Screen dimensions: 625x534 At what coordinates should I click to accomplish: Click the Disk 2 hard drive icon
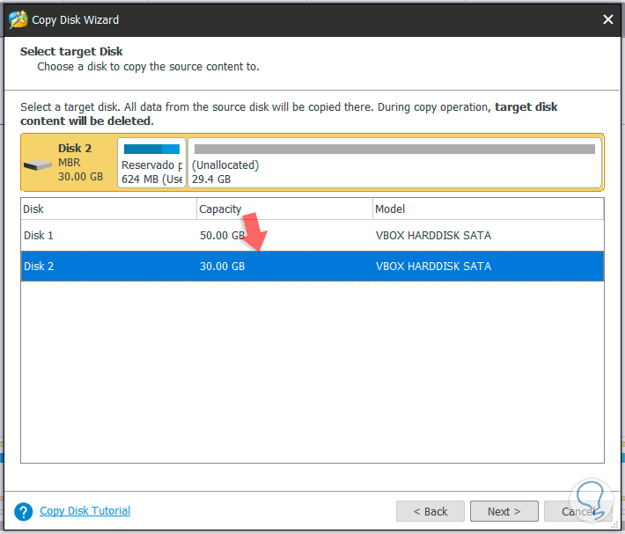pyautogui.click(x=39, y=165)
